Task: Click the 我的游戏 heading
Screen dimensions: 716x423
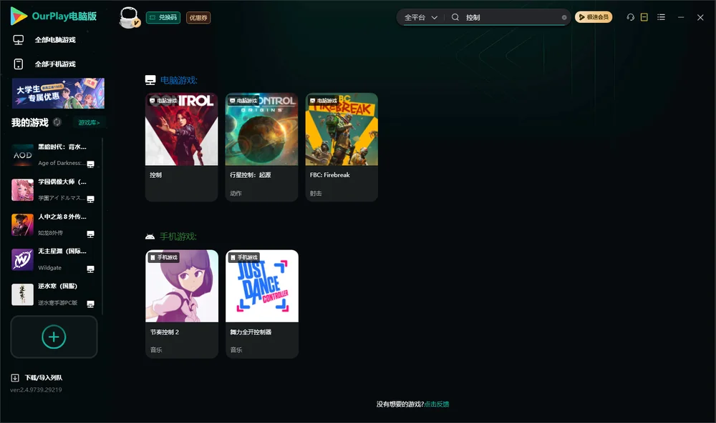Action: click(x=29, y=123)
